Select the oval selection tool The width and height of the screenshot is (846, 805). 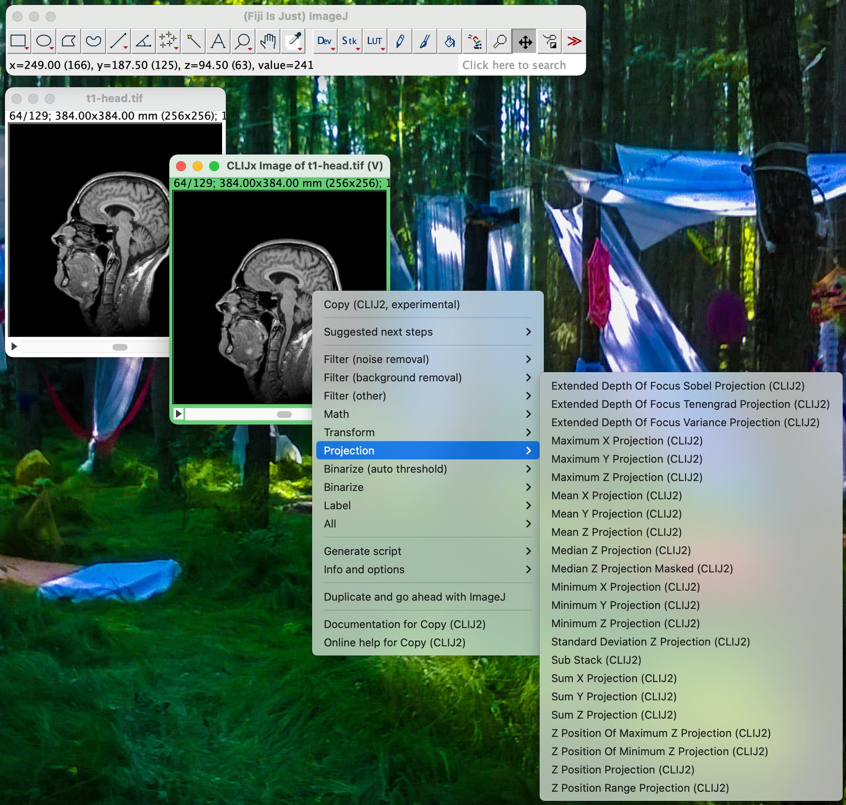[43, 41]
